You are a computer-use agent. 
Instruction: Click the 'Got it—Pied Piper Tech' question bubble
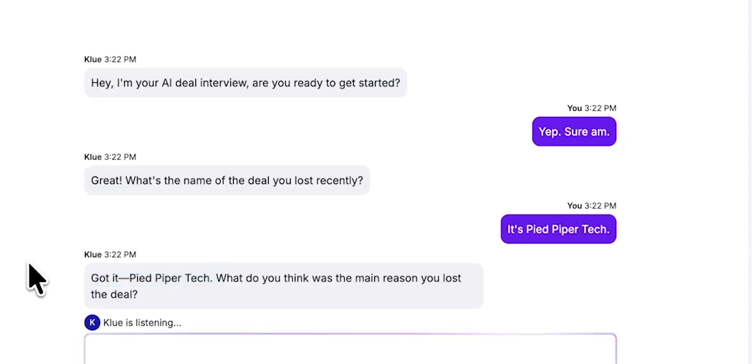pyautogui.click(x=284, y=286)
